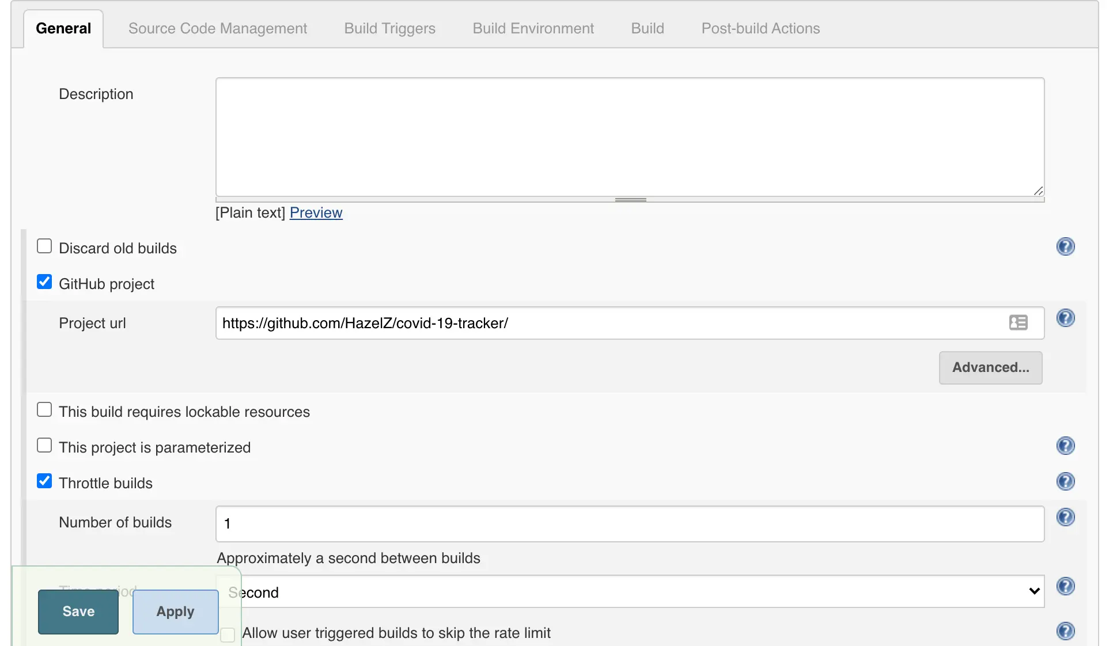Disable the Throttle builds checkbox

[x=44, y=481]
